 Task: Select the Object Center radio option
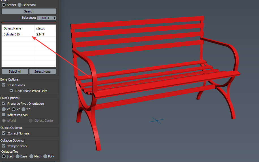click(x=31, y=121)
